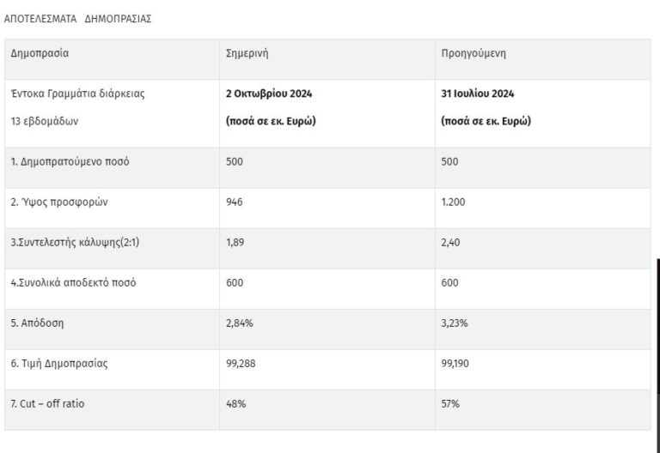
Task: Select the 2 Οκτωβρίου 2024 date
Action: pyautogui.click(x=267, y=94)
